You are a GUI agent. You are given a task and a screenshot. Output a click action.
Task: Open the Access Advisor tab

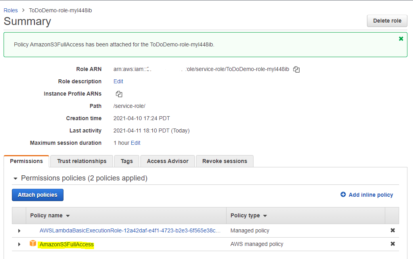[167, 161]
